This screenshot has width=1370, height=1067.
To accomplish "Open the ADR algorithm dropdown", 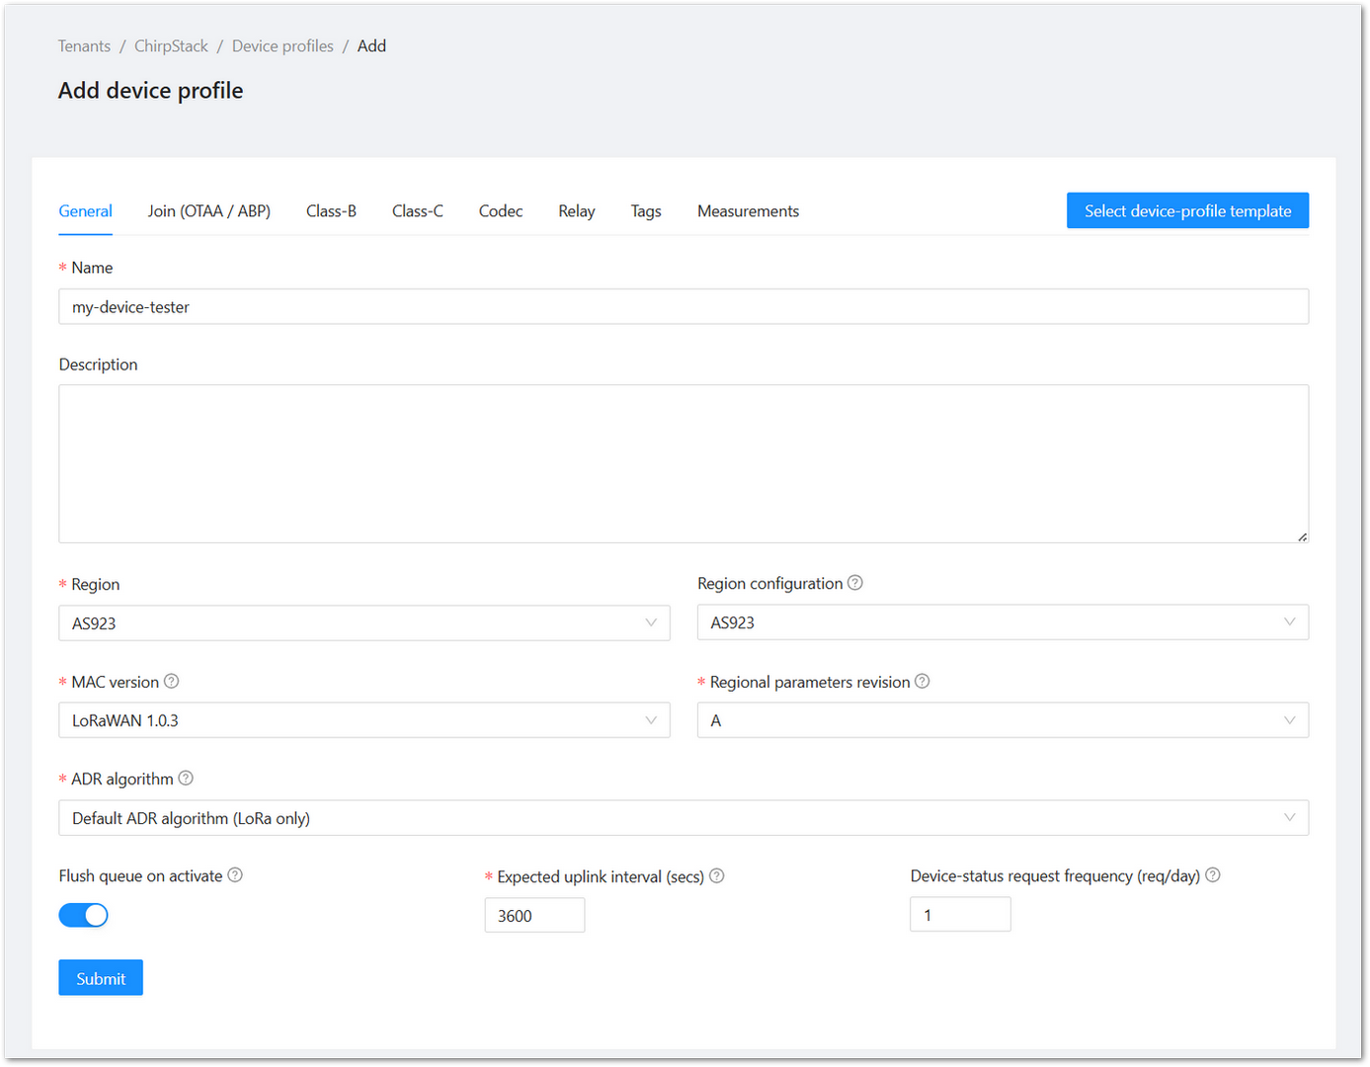I will coord(684,817).
